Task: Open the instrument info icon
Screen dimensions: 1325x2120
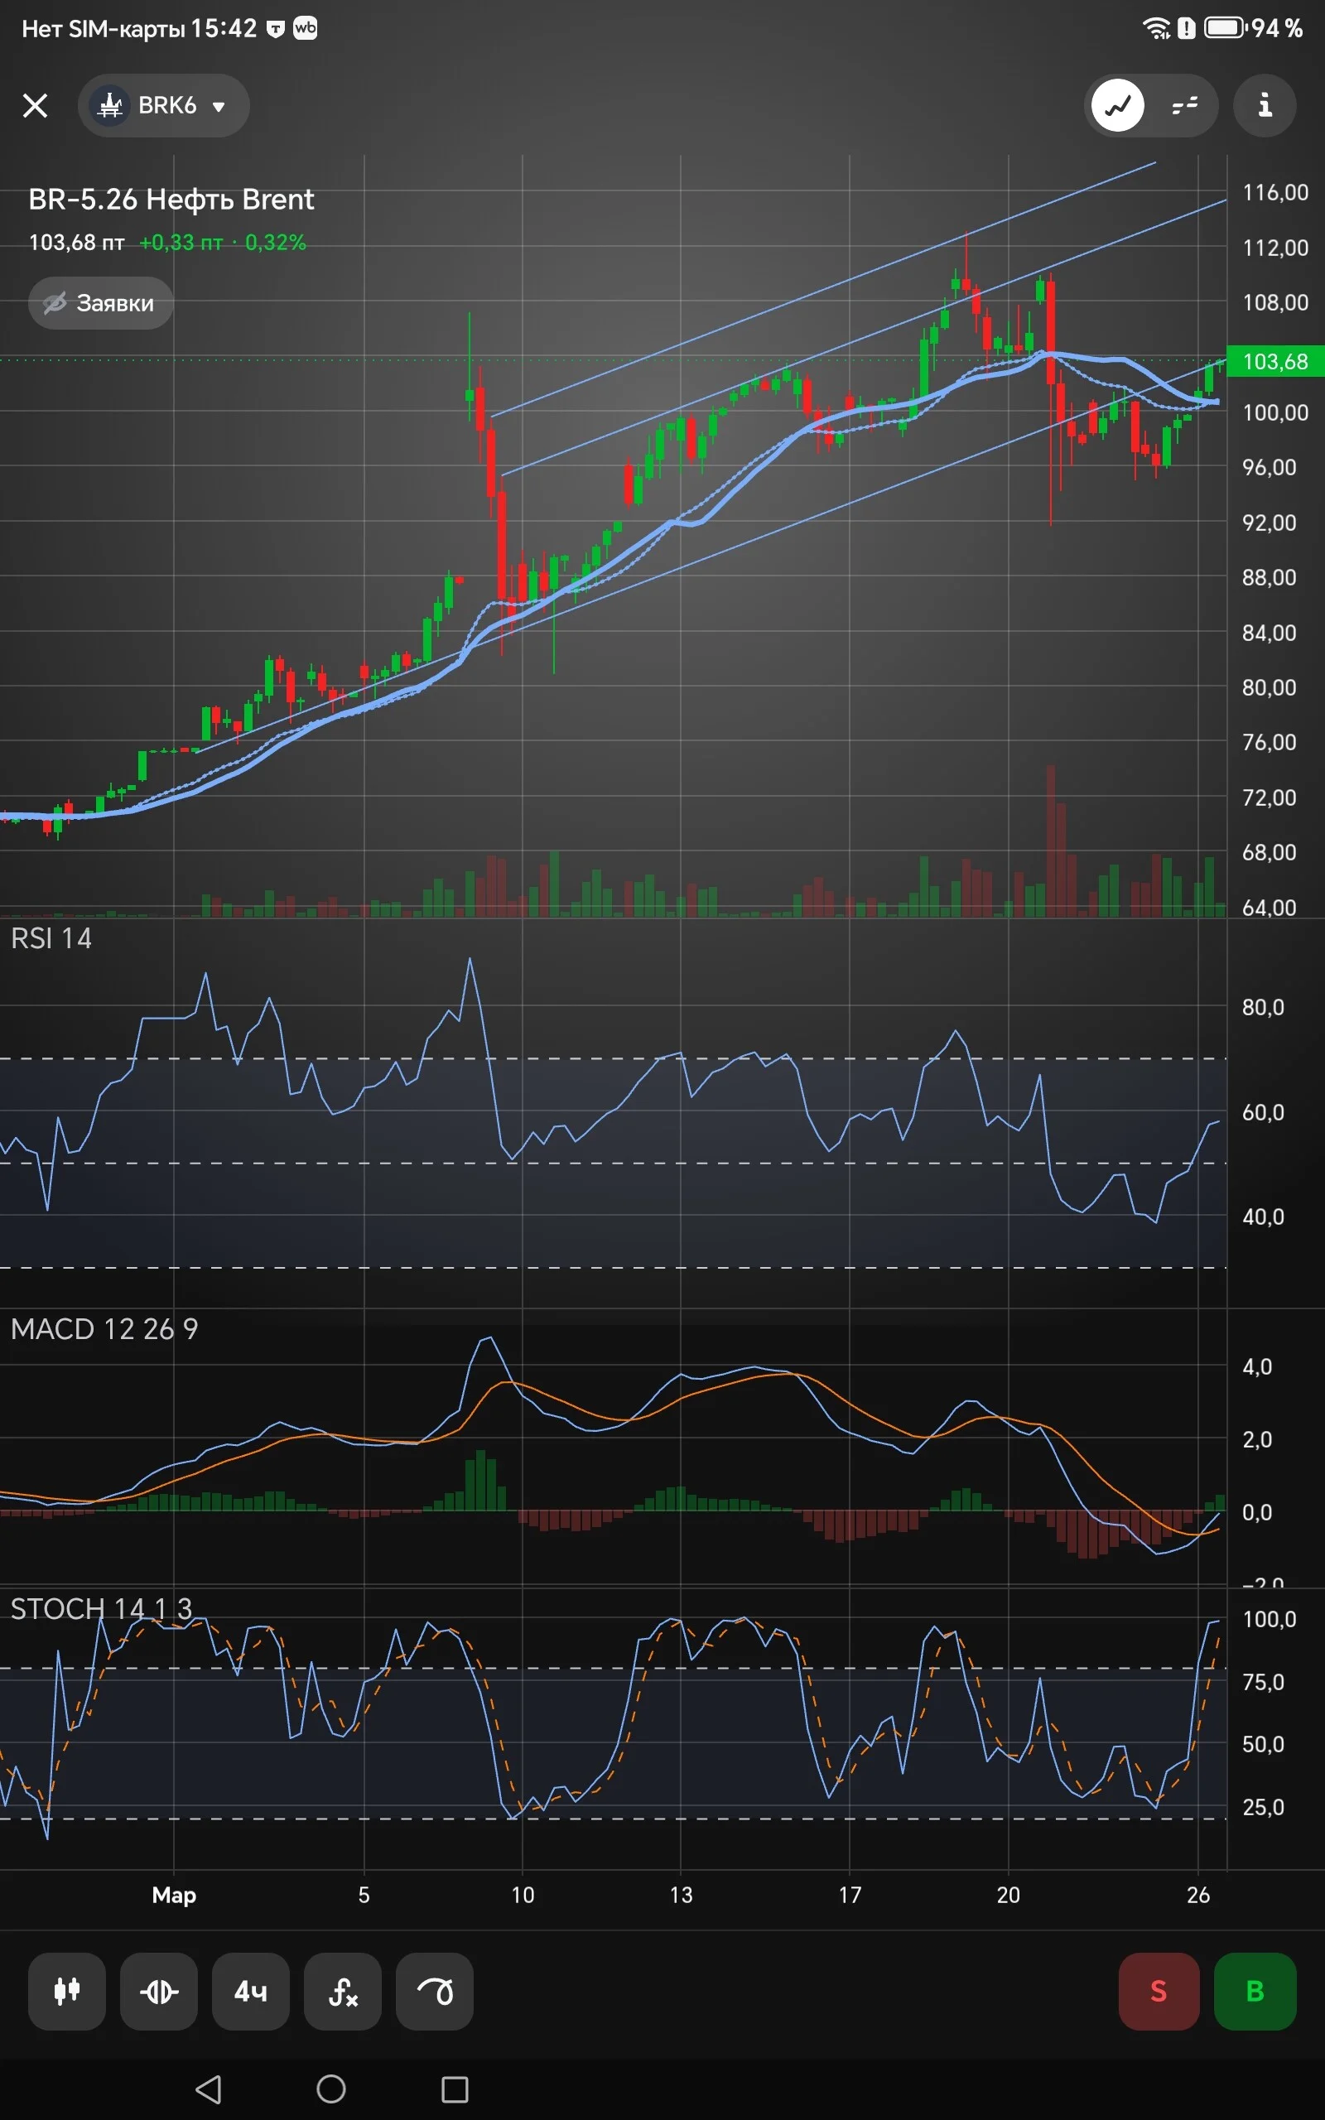Action: click(x=1265, y=105)
